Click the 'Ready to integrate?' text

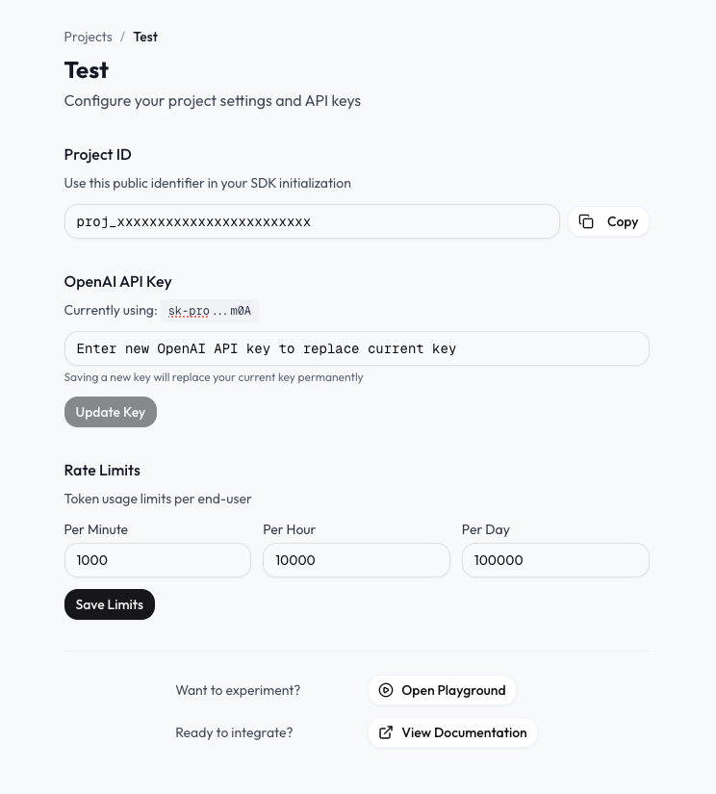(x=234, y=732)
